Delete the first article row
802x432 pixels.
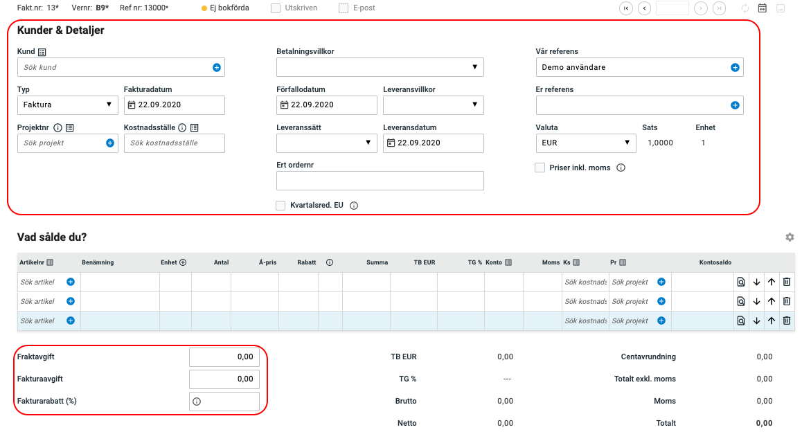pyautogui.click(x=787, y=282)
